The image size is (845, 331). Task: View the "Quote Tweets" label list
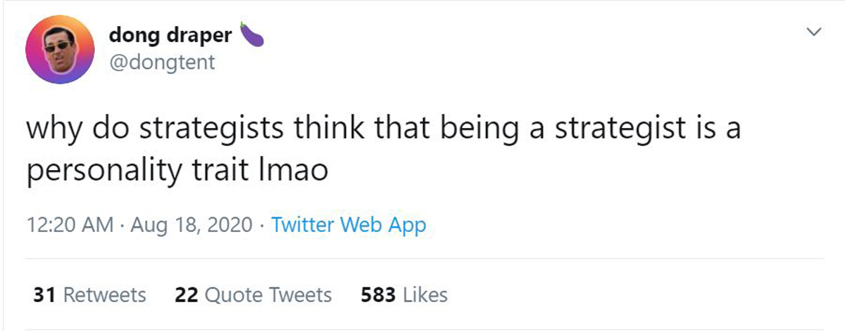[268, 294]
